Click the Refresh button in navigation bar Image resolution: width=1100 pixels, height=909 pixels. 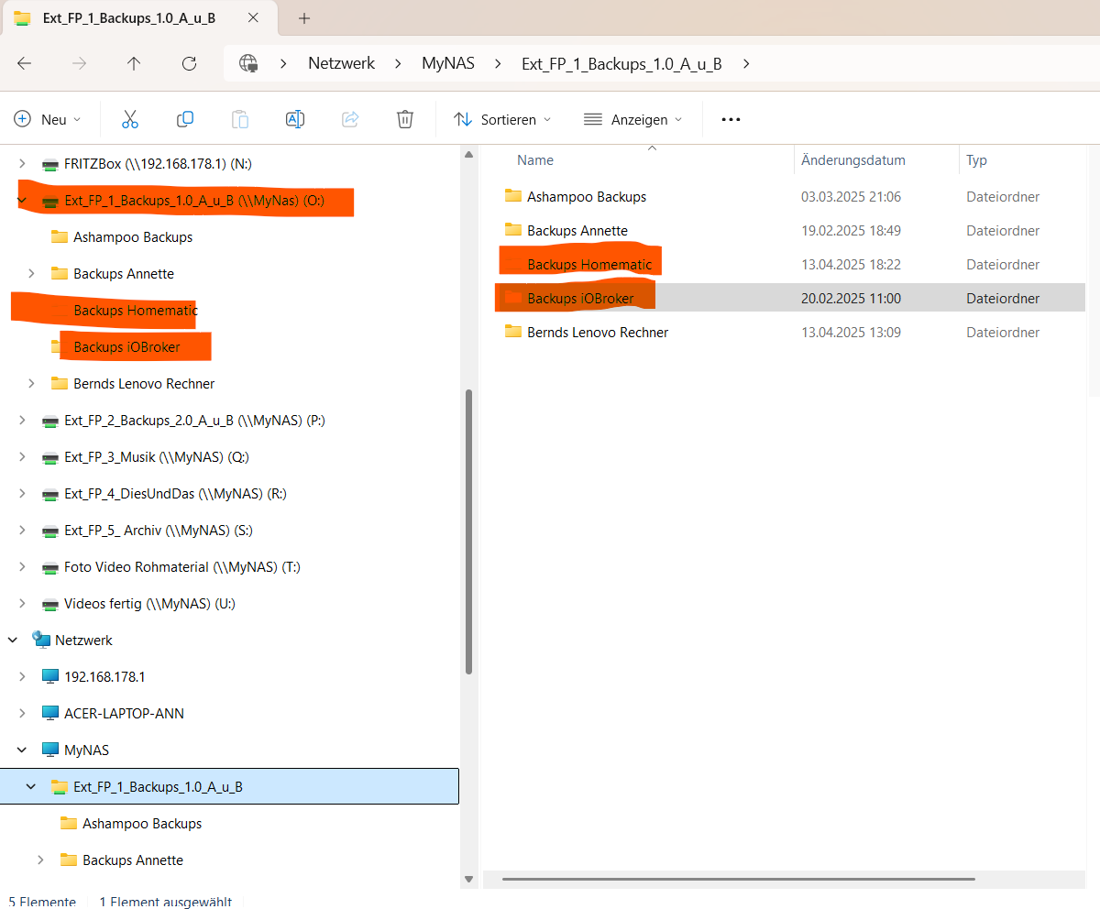(x=190, y=63)
